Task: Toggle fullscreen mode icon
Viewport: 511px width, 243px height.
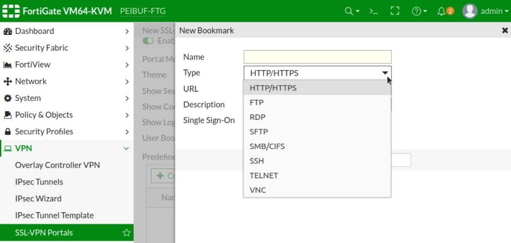Action: pyautogui.click(x=395, y=11)
